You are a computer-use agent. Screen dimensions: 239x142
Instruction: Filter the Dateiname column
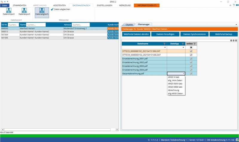click(165, 44)
